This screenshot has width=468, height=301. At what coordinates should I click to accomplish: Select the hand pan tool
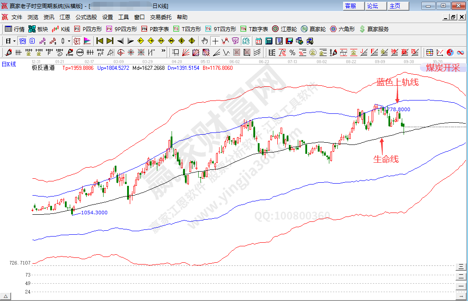pyautogui.click(x=205, y=41)
